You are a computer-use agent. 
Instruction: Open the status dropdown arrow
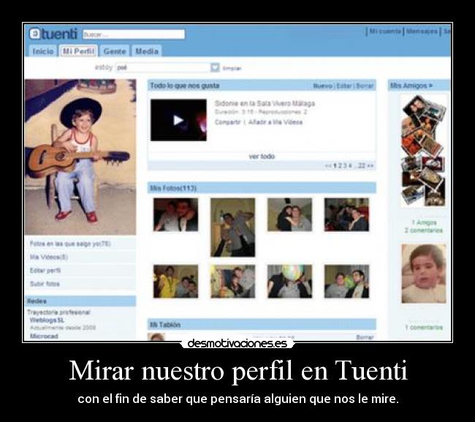pyautogui.click(x=215, y=67)
